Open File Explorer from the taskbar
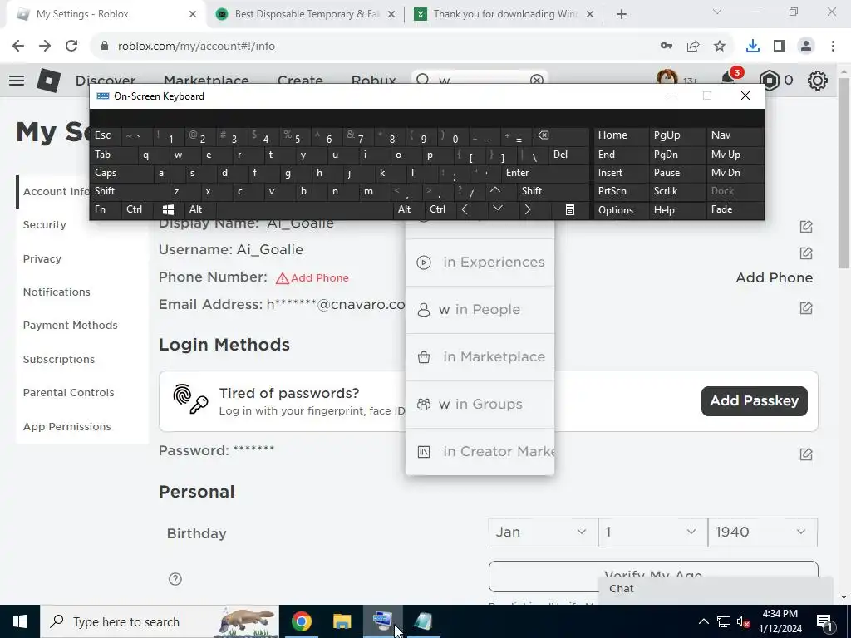The image size is (851, 638). [x=342, y=621]
